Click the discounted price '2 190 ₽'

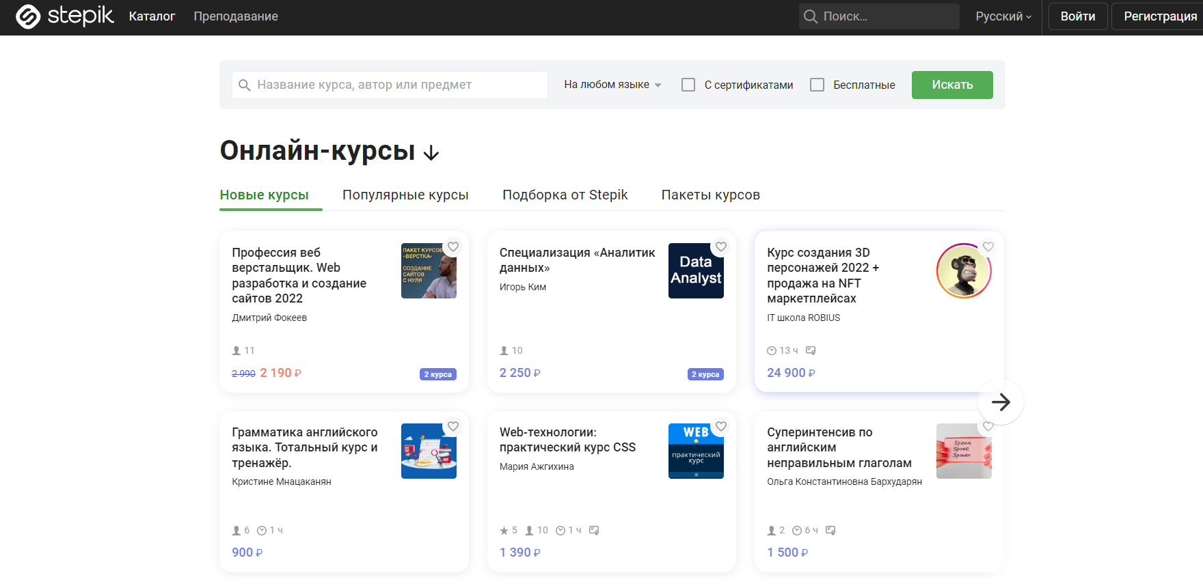click(x=280, y=373)
